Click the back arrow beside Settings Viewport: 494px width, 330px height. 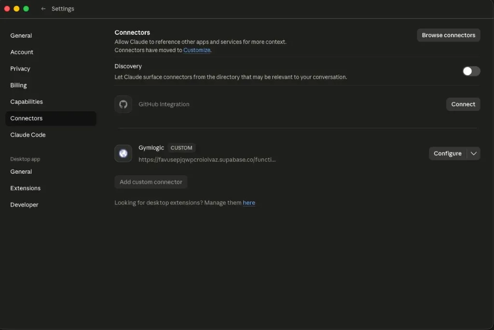[x=43, y=9]
